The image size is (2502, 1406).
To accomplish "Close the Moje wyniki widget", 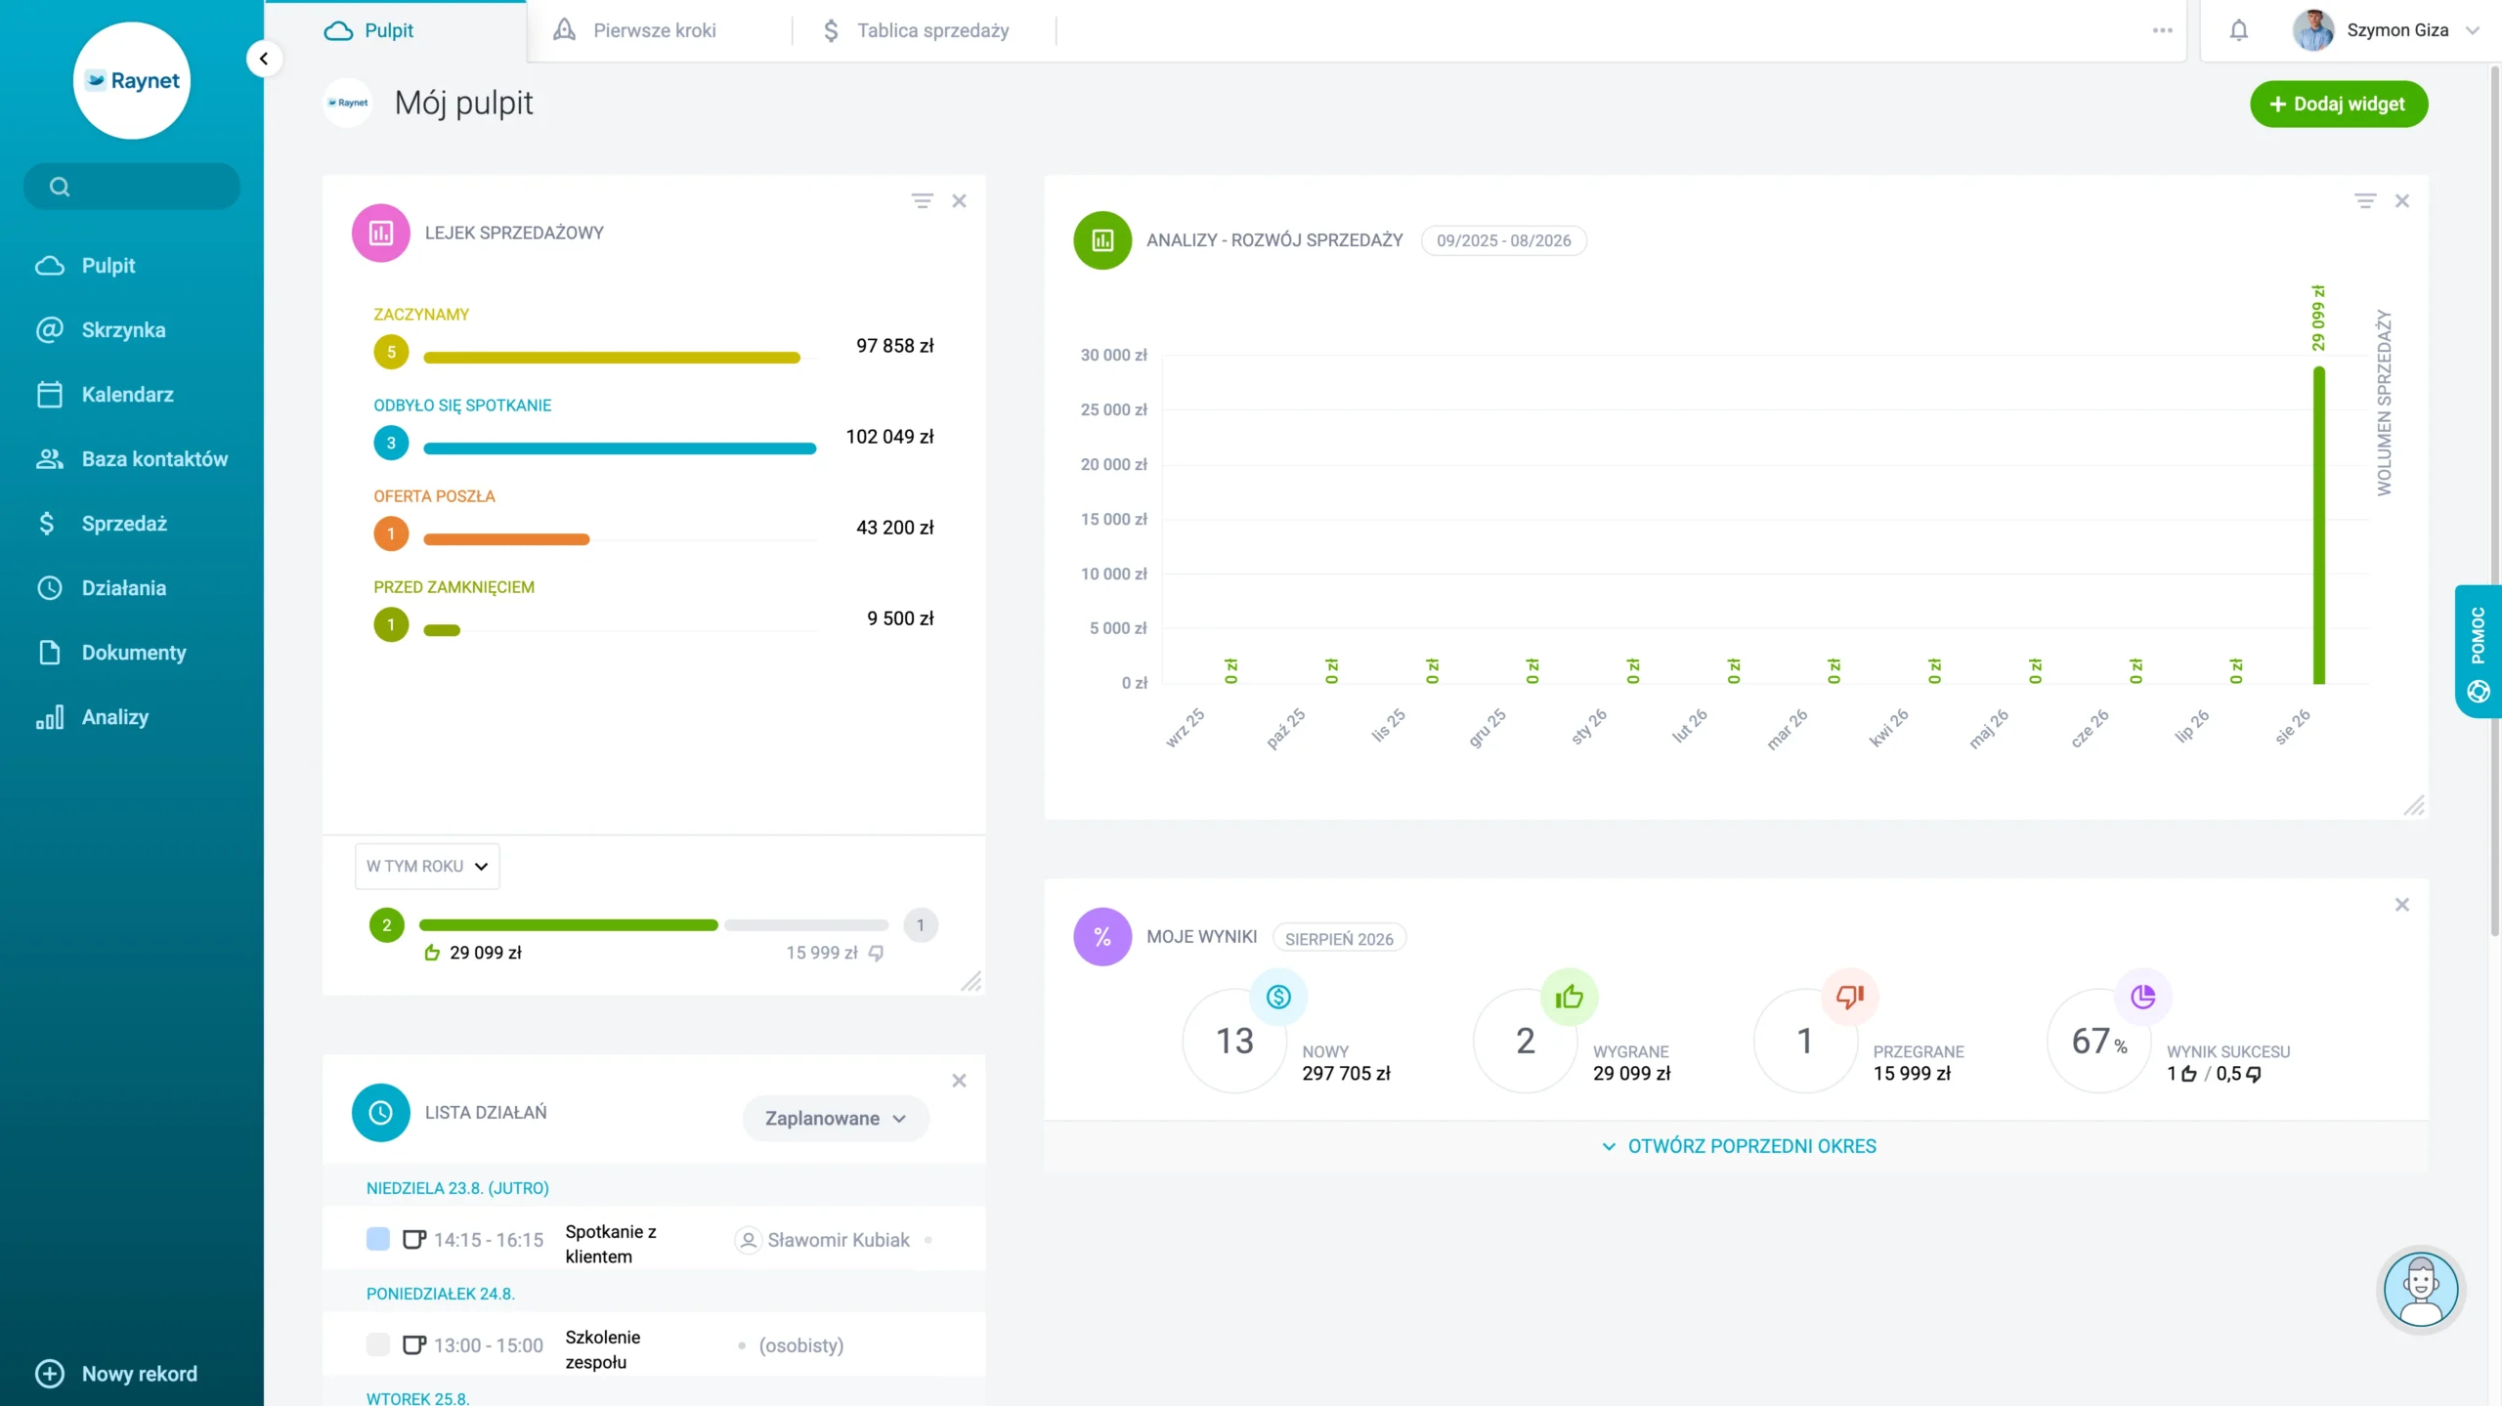I will [x=2401, y=905].
